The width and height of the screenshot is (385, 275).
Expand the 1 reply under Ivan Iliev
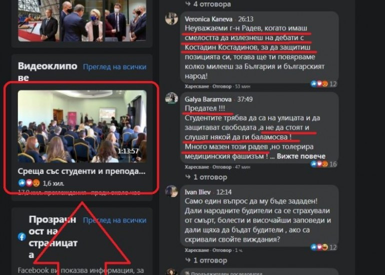pos(206,260)
